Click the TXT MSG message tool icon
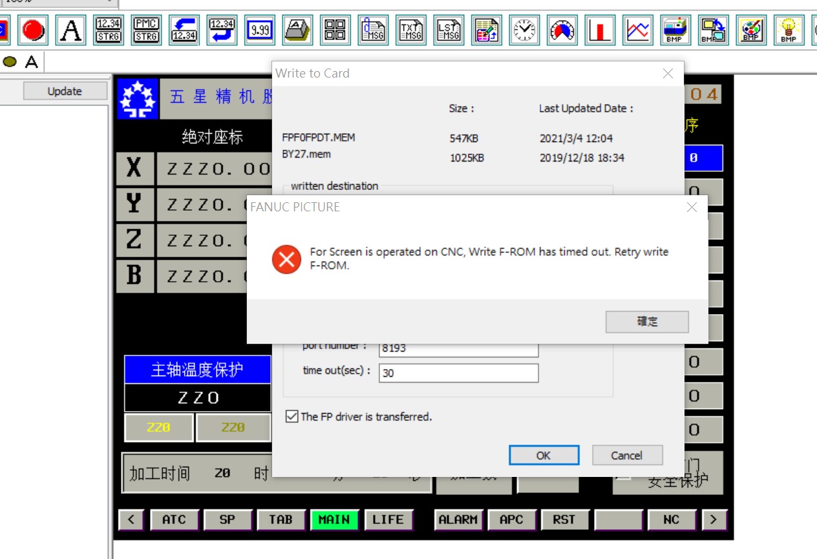 point(411,30)
